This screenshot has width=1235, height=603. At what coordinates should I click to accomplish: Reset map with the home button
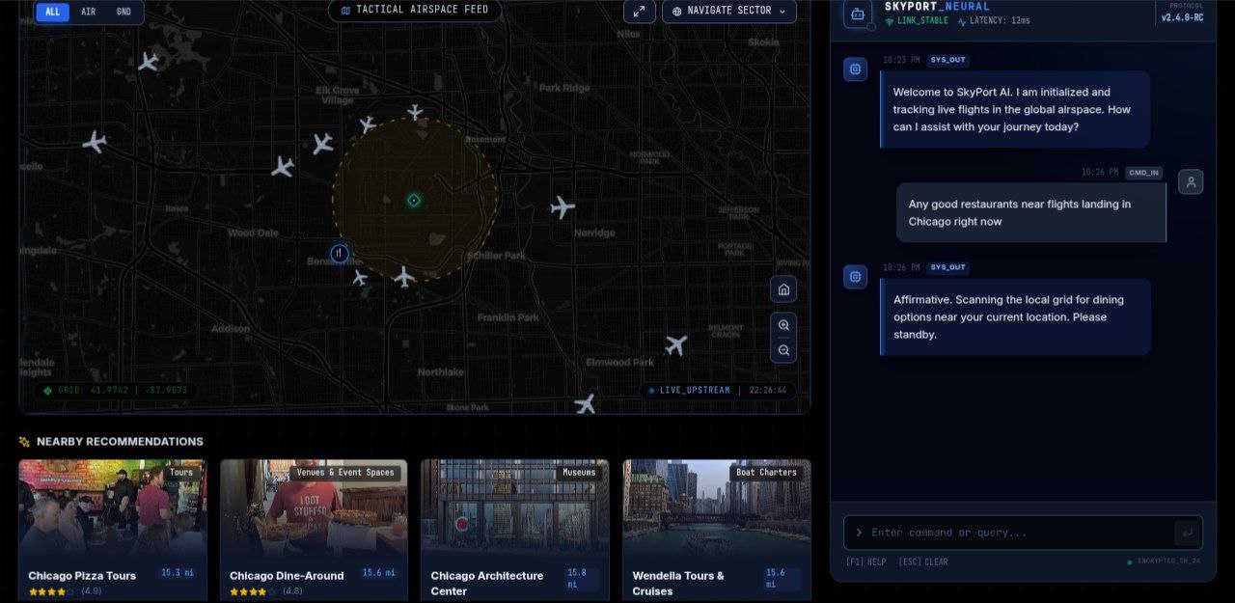783,288
